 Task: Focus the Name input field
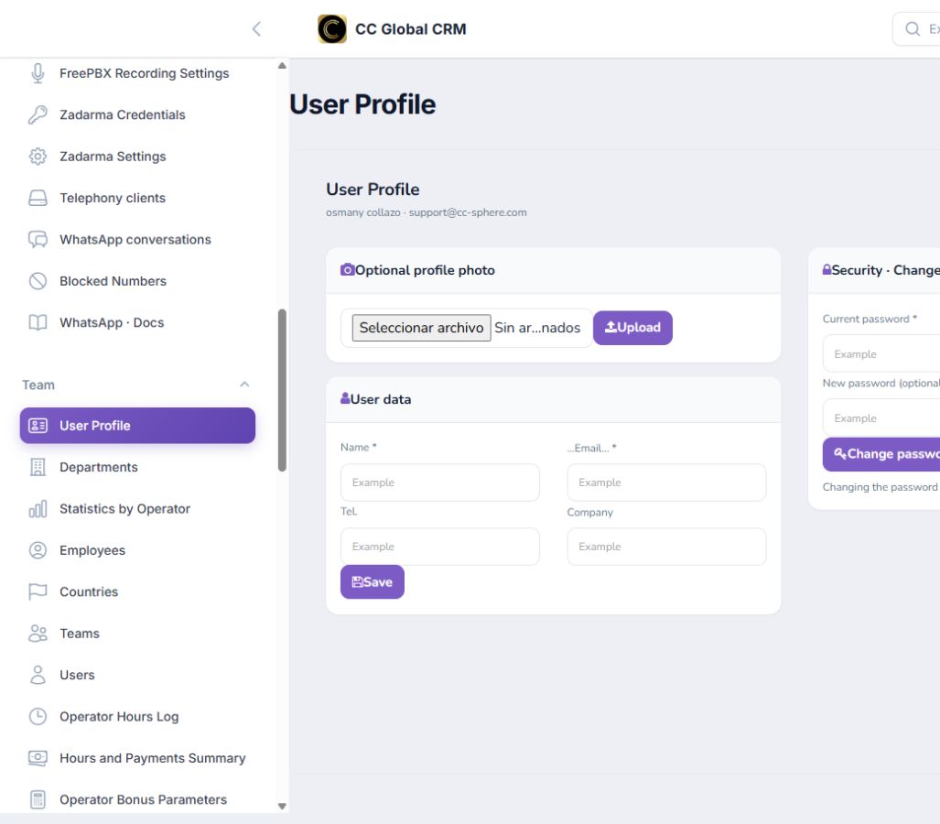440,482
